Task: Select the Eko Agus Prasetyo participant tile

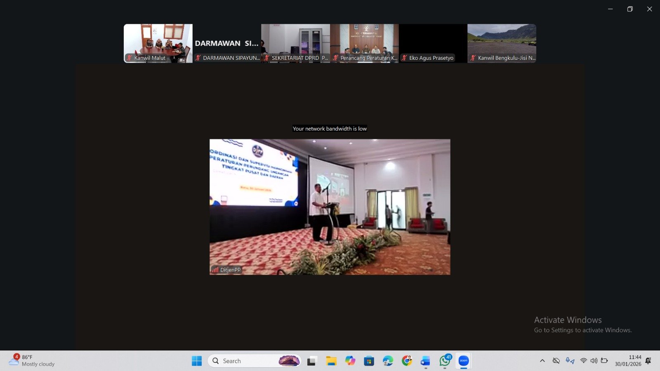Action: click(x=433, y=43)
